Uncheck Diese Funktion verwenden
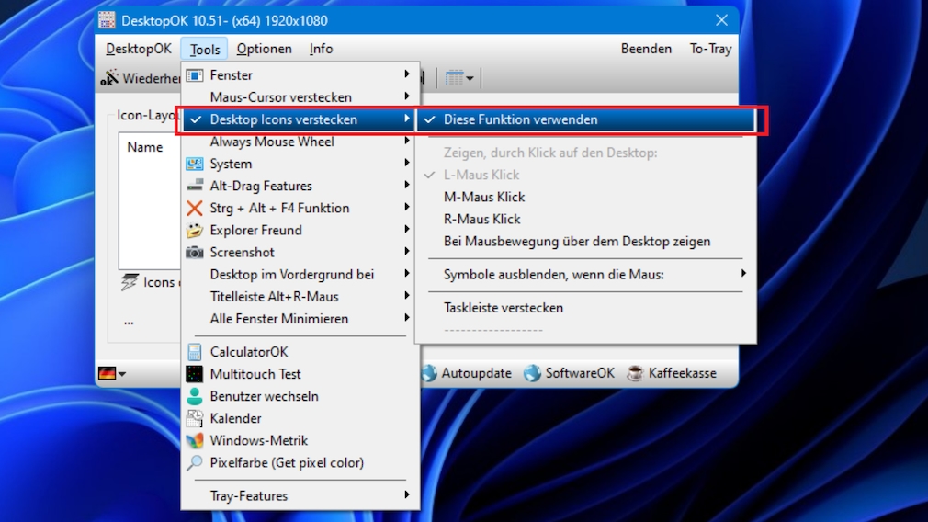The height and width of the screenshot is (522, 928). click(x=586, y=119)
